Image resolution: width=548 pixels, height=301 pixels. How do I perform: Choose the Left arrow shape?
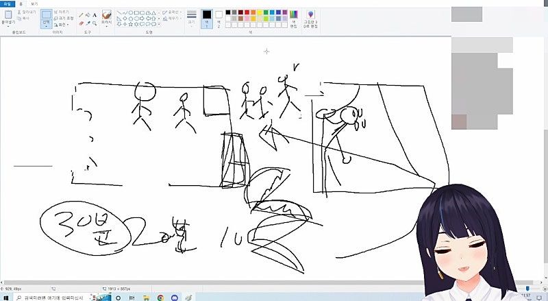click(148, 19)
